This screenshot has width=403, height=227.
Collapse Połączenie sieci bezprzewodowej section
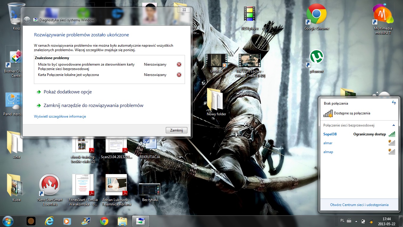pyautogui.click(x=394, y=125)
